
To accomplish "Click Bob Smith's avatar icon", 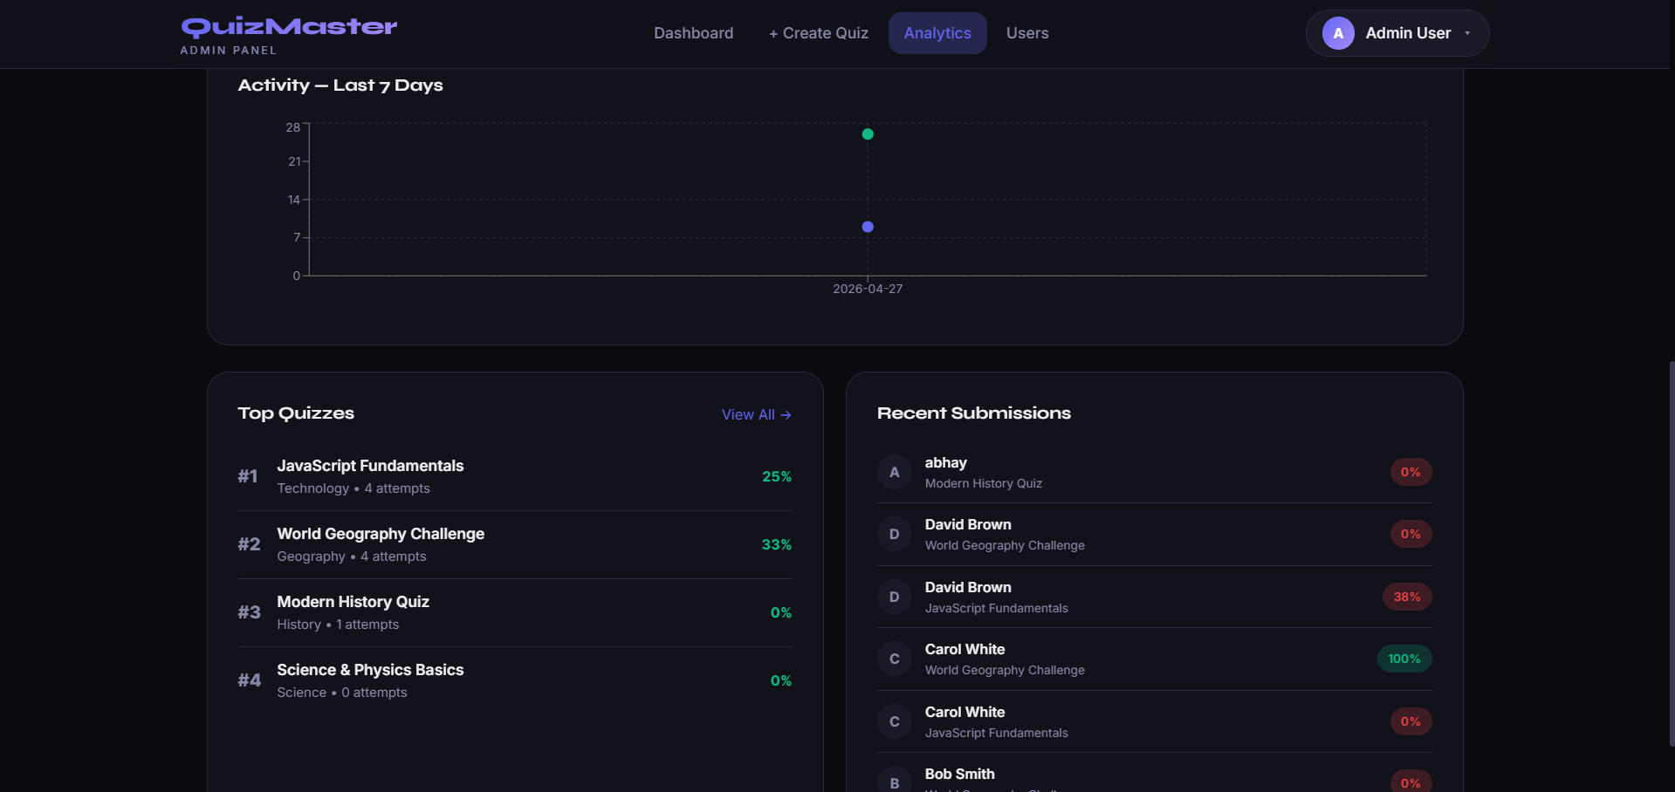I will [x=894, y=782].
